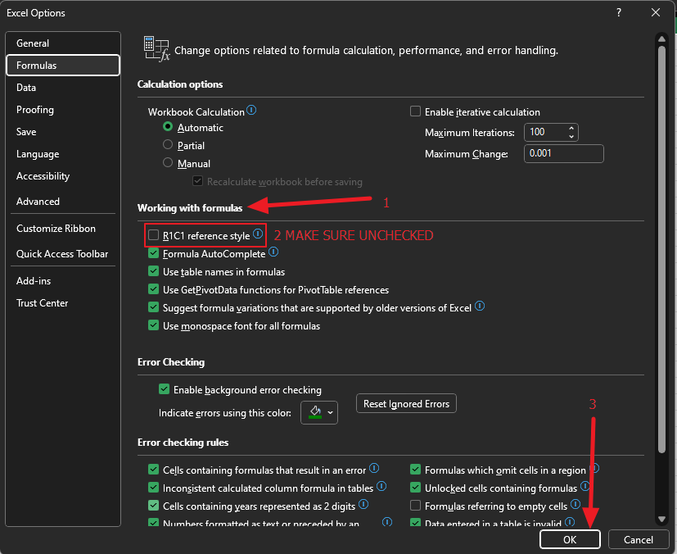Toggle Use table names in formulas
The height and width of the screenshot is (554, 677).
click(153, 271)
